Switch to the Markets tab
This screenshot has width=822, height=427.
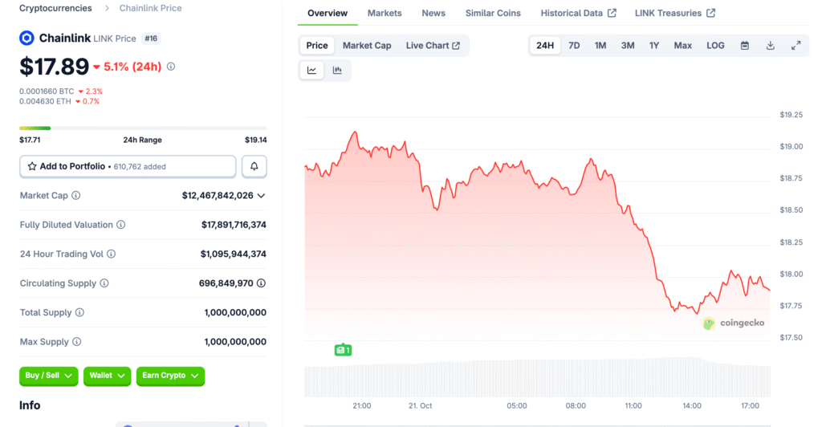(x=385, y=13)
